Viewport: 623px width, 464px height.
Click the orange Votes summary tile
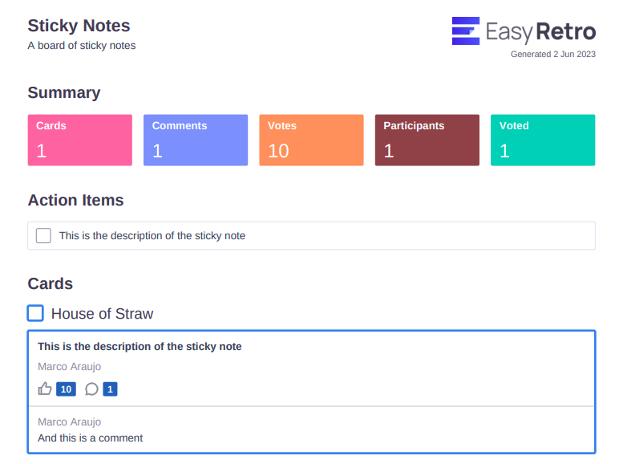[x=311, y=140]
